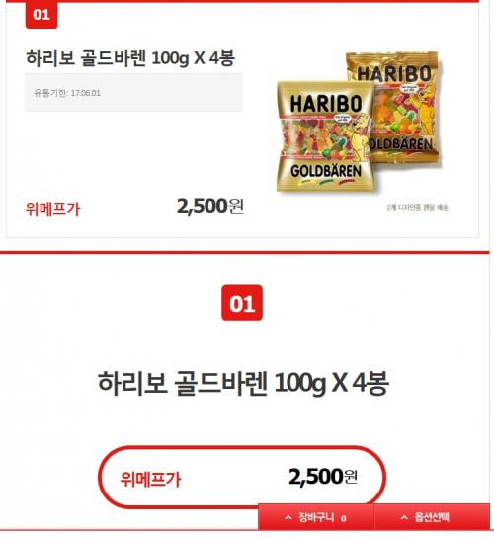Viewport: 494px width, 538px height.
Task: Select the large centered 하리보 골드바렌 title
Action: pos(243,383)
